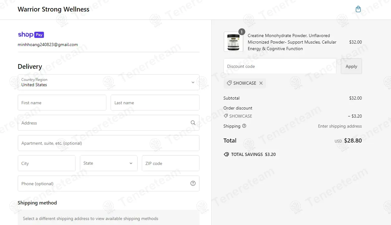Focus the ZIP code field
The width and height of the screenshot is (391, 225).
(x=171, y=163)
